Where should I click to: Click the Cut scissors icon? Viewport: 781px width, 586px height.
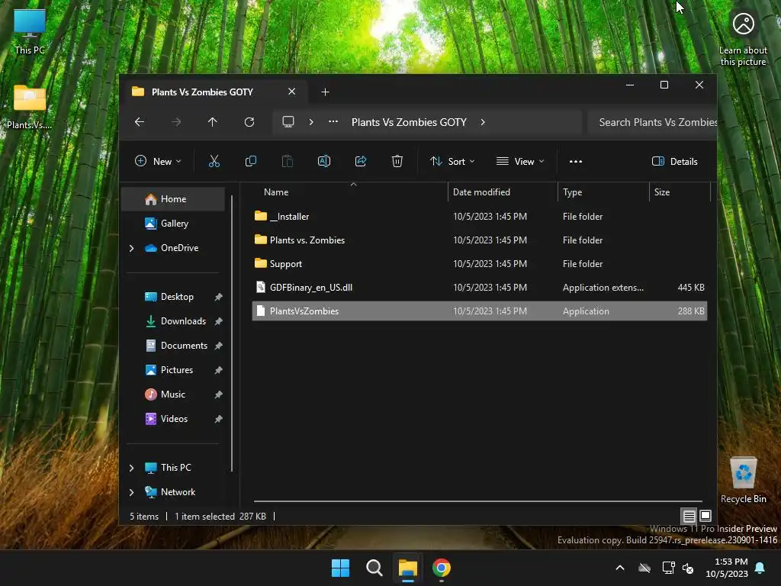214,161
